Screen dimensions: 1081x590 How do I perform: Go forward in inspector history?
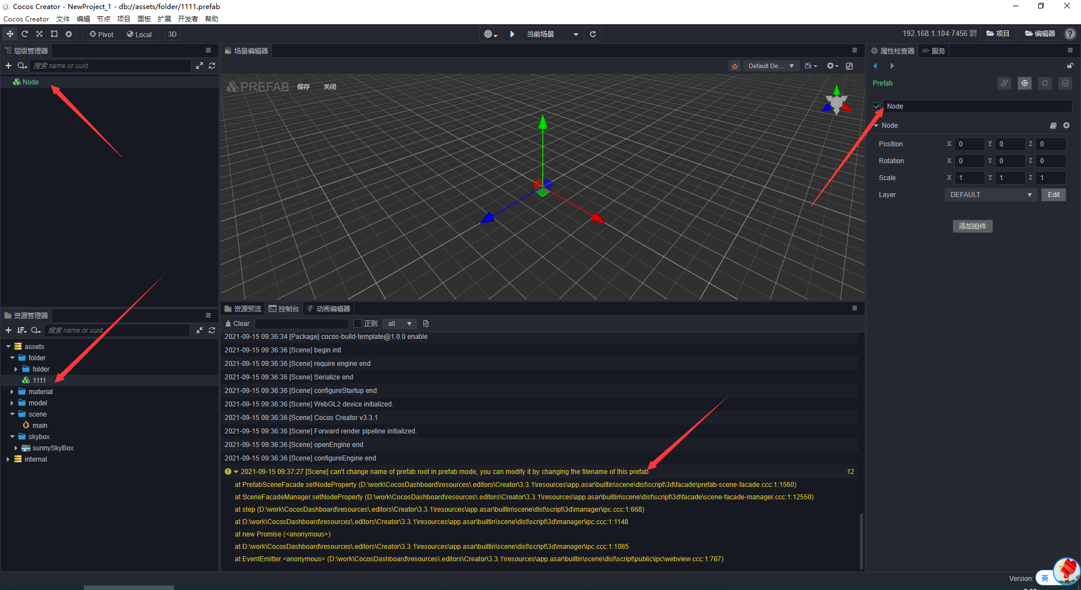click(x=892, y=66)
